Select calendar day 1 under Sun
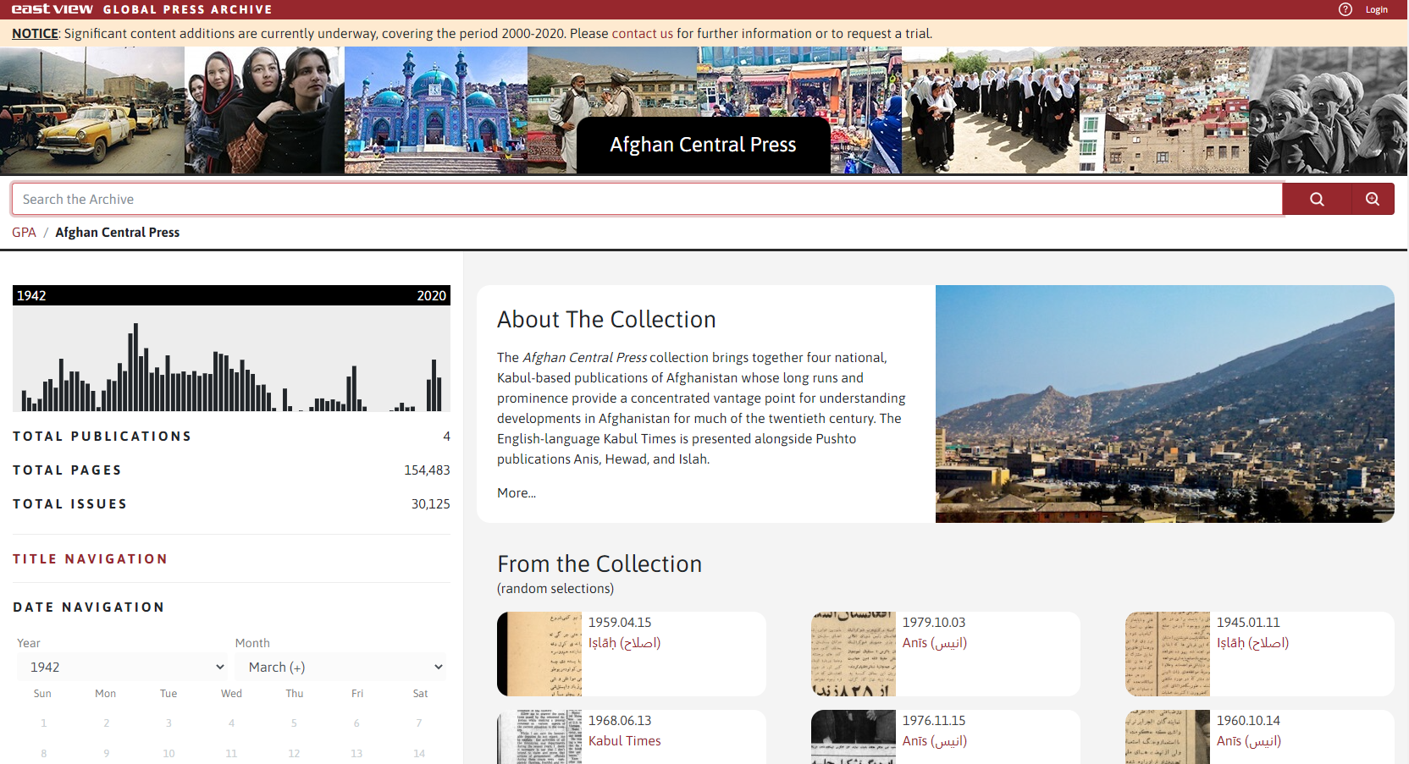The width and height of the screenshot is (1409, 764). [44, 723]
